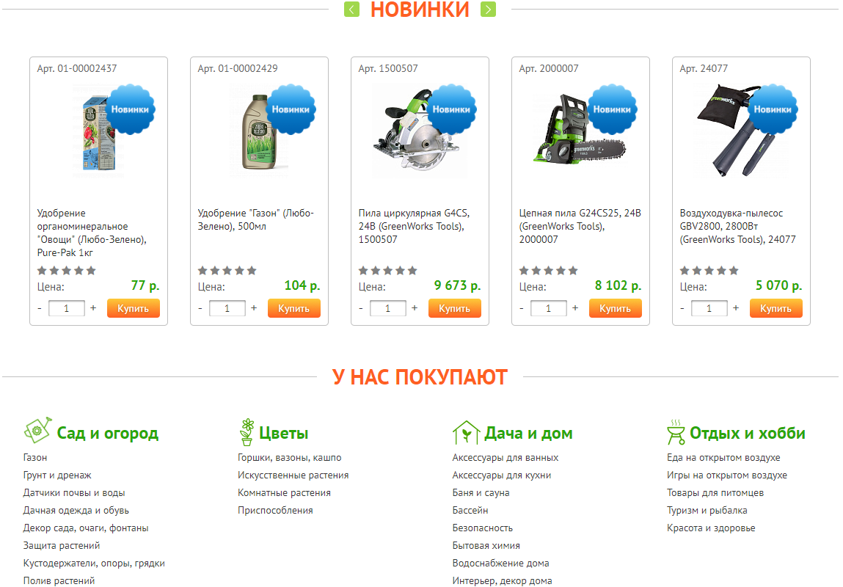
Task: Open the Отдых и хобби category heading
Action: pyautogui.click(x=748, y=433)
